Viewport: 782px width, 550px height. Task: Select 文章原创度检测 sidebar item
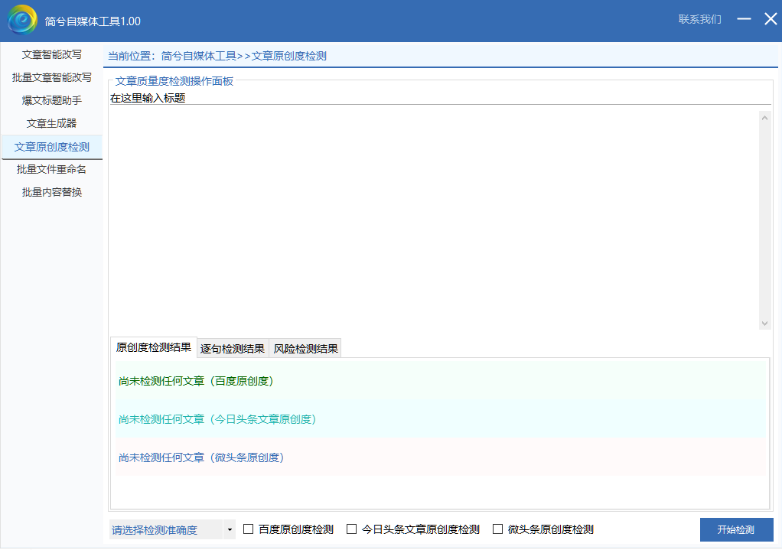(x=51, y=147)
